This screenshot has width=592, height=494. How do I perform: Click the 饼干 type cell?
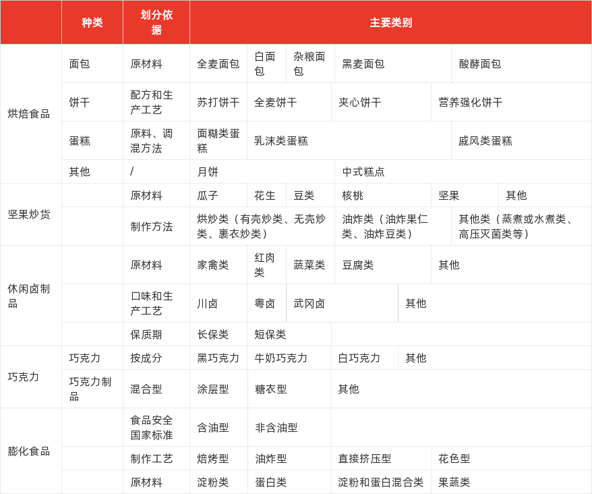[x=92, y=102]
